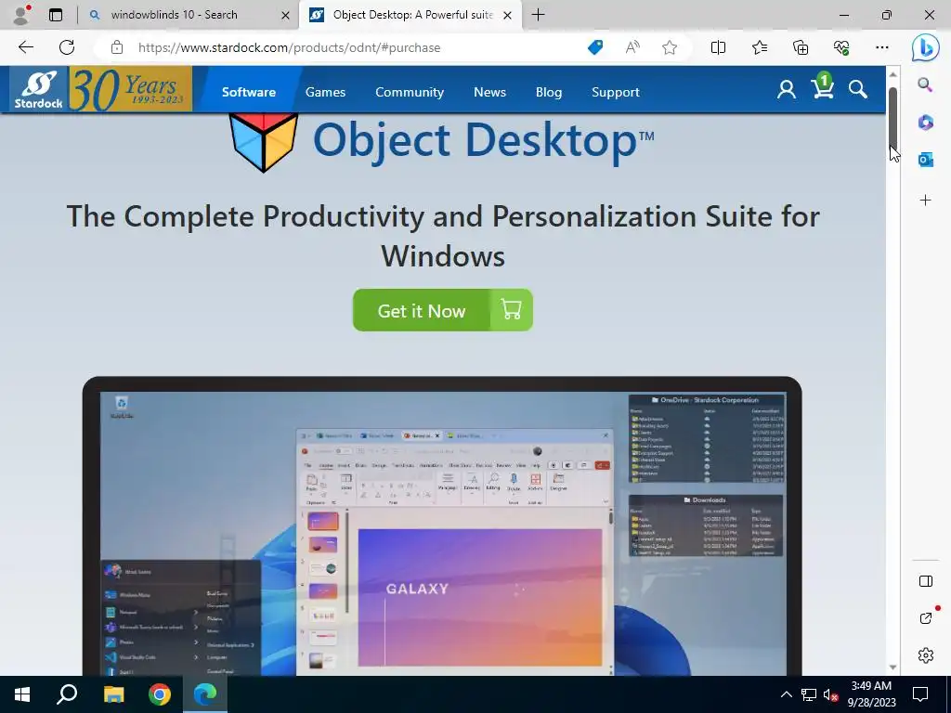The width and height of the screenshot is (951, 713).
Task: Open Edge sidebar settings gear
Action: coord(925,655)
